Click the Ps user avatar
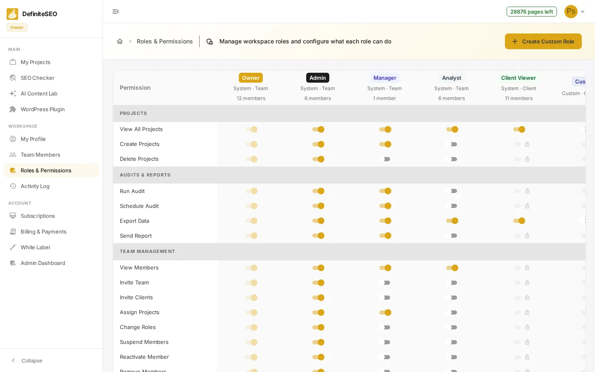595x372 pixels. [x=571, y=12]
